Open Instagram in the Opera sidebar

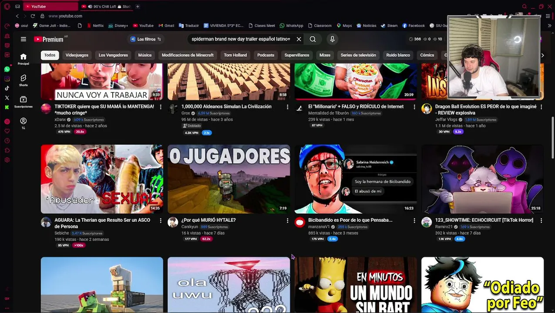(7, 79)
